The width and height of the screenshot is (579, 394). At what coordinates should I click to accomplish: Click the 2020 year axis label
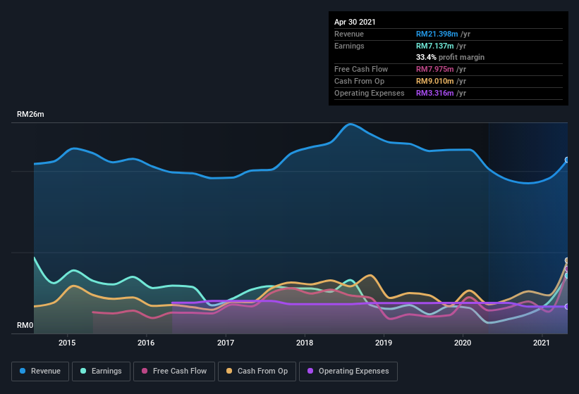463,343
